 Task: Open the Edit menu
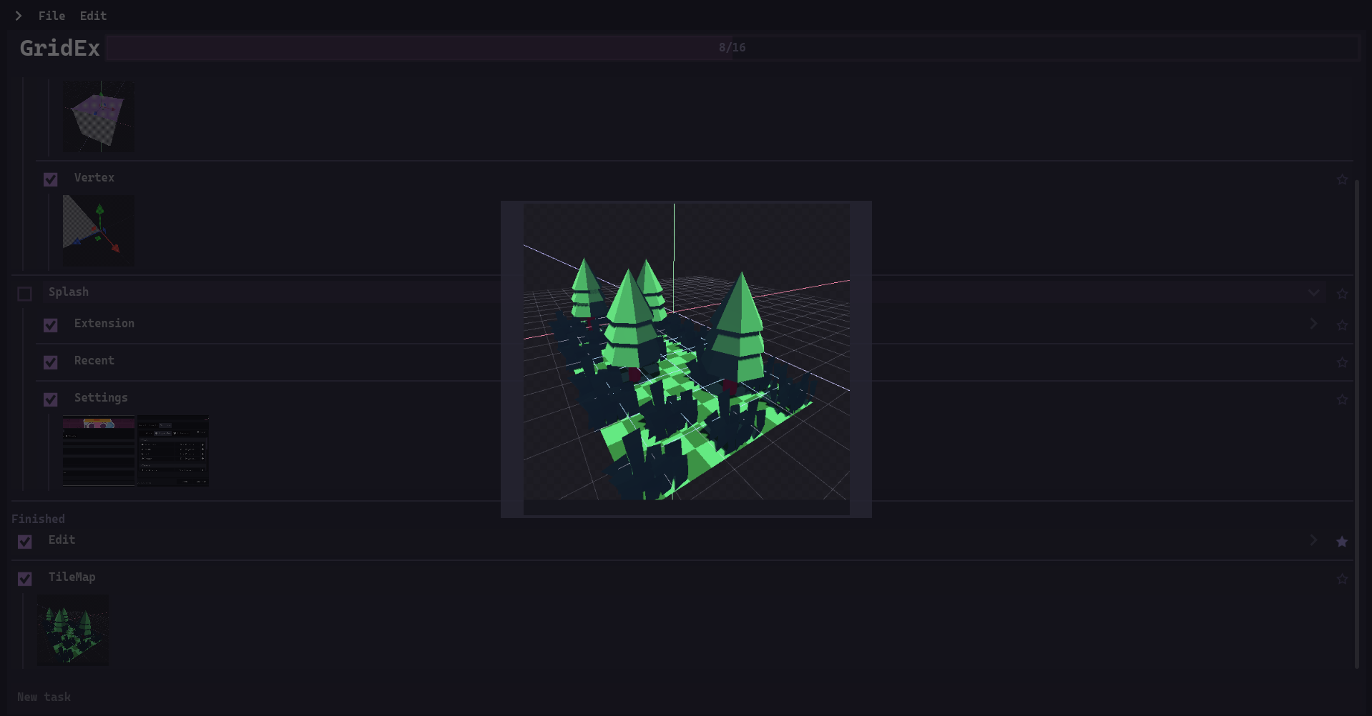click(93, 16)
